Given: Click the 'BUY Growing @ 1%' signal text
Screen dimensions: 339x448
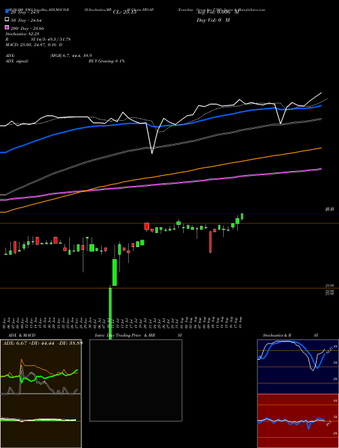Looking at the screenshot, I should tap(106, 61).
